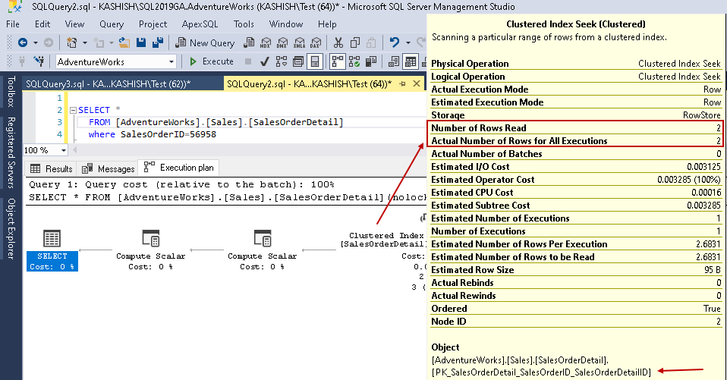Switch to the SQLQuery3.sql tab
The width and height of the screenshot is (727, 380).
[x=108, y=84]
